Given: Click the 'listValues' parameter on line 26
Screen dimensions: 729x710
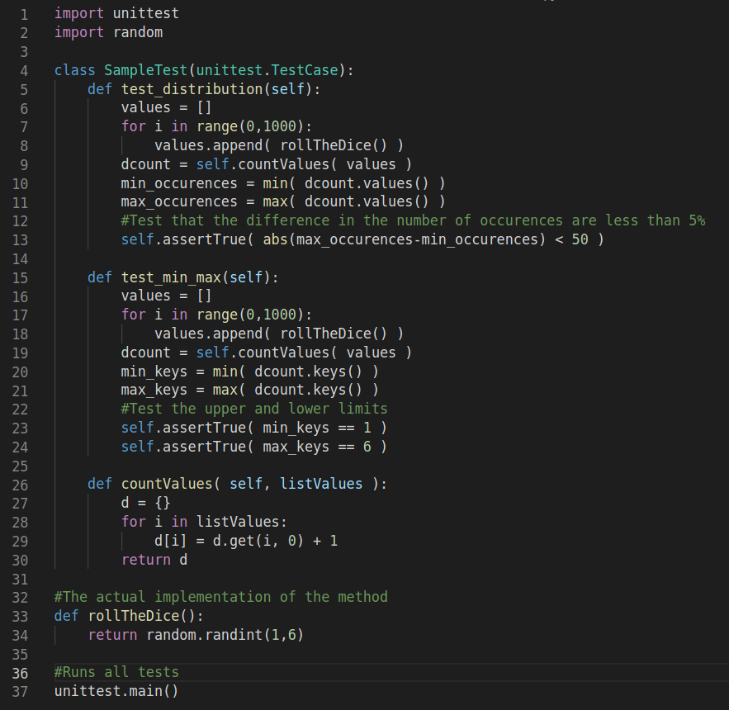Looking at the screenshot, I should pyautogui.click(x=321, y=484).
